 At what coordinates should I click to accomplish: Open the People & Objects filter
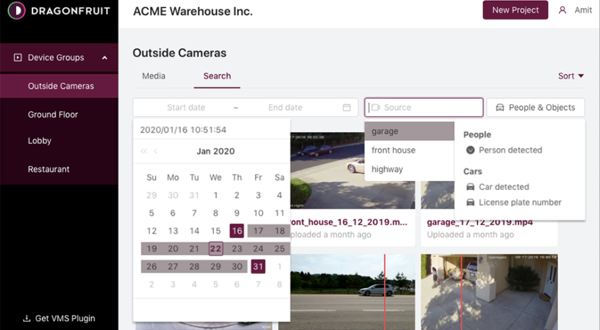(535, 108)
